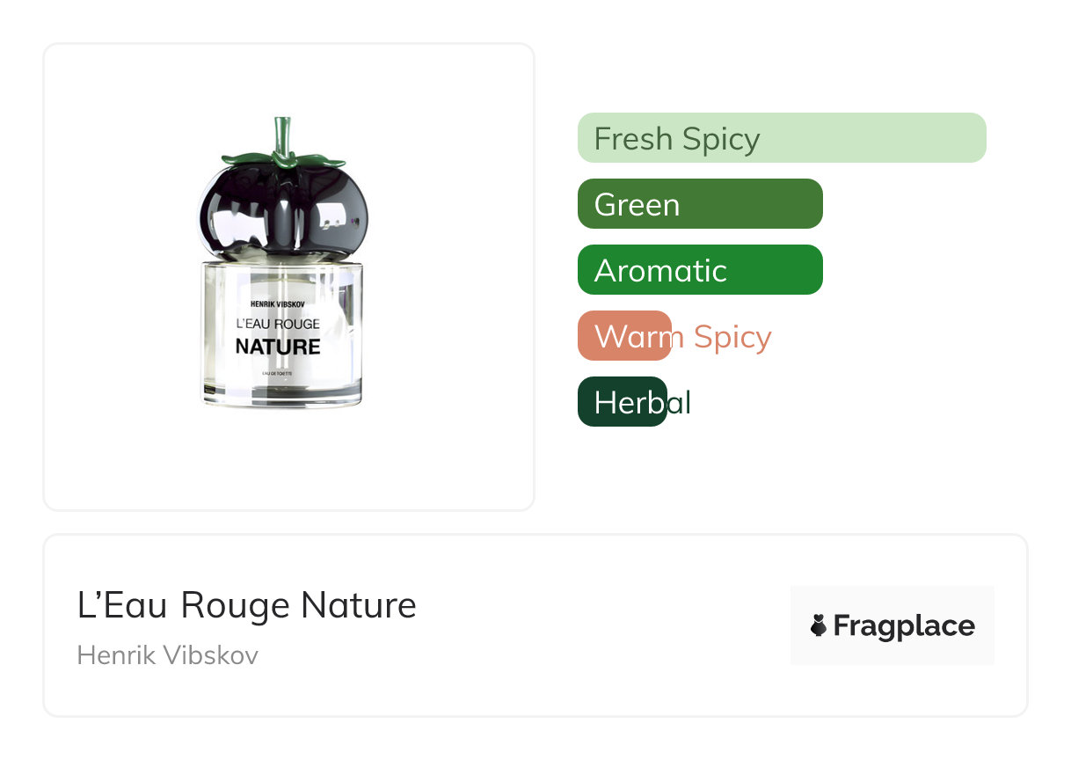Click the 'Aromatic' label text

[660, 270]
